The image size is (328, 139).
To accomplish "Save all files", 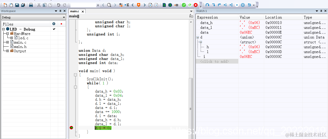I will click(23, 5).
